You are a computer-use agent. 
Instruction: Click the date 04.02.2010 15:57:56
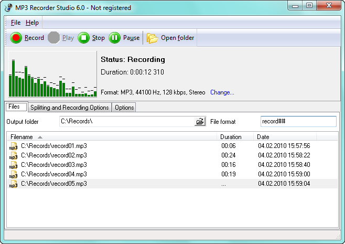pyautogui.click(x=284, y=146)
